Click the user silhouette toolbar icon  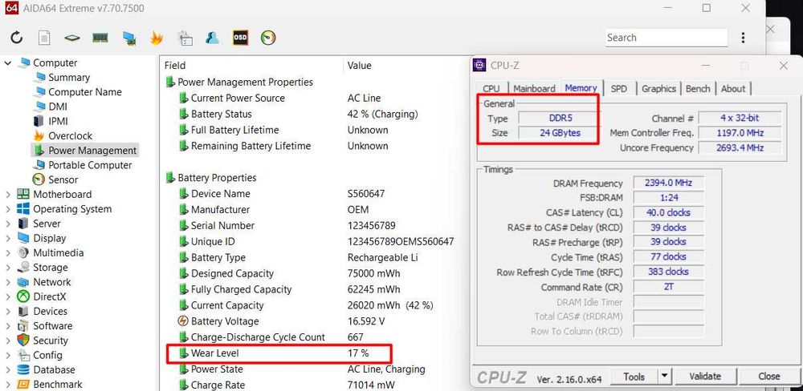pos(212,38)
